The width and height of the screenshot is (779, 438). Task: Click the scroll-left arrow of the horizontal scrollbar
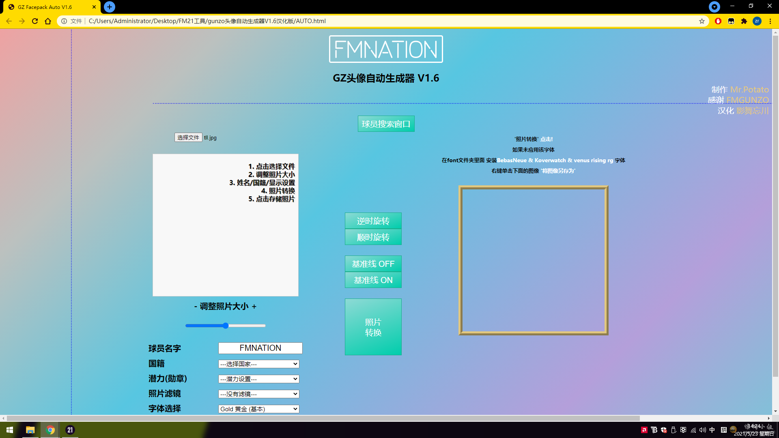tap(3, 418)
